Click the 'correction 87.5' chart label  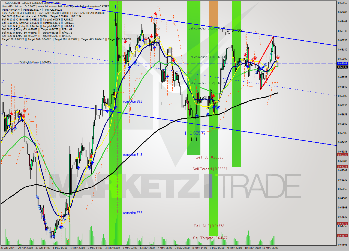coord(133,213)
